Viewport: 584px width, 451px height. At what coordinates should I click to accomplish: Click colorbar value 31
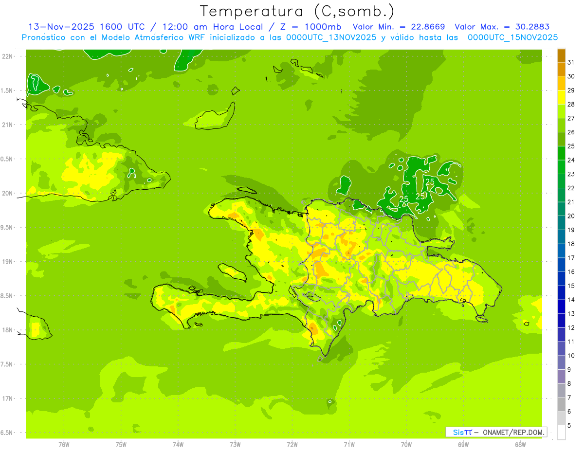(x=571, y=62)
